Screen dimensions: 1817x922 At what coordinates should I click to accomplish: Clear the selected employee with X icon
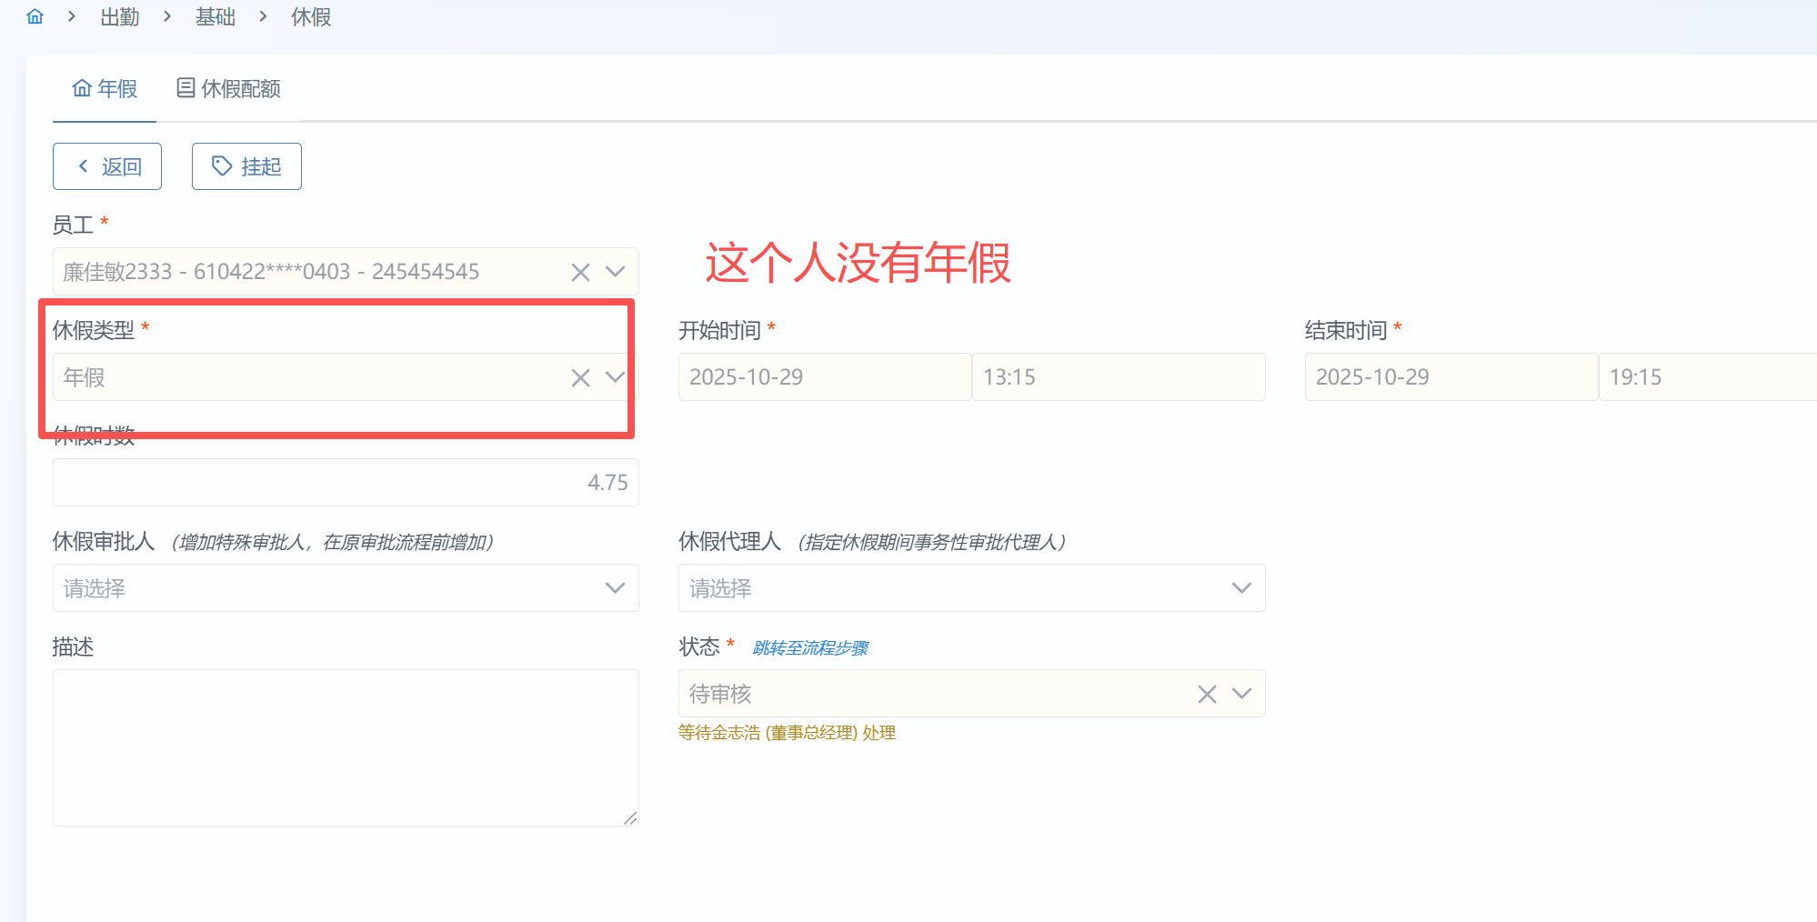[580, 272]
